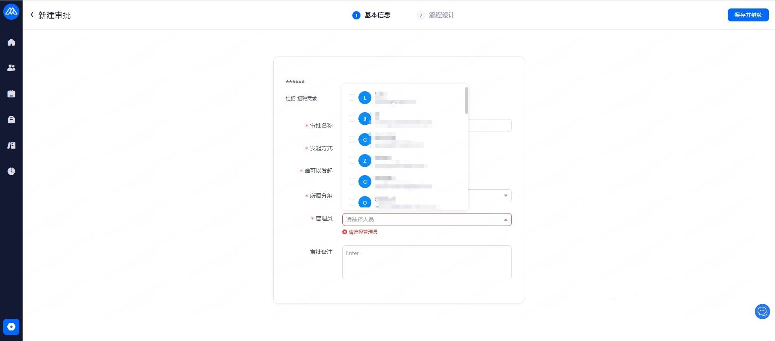Open the book library icon in sidebar
Viewport: 775px width, 341px height.
[11, 145]
